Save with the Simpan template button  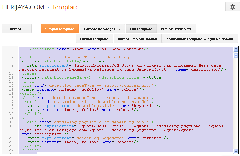[59, 29]
